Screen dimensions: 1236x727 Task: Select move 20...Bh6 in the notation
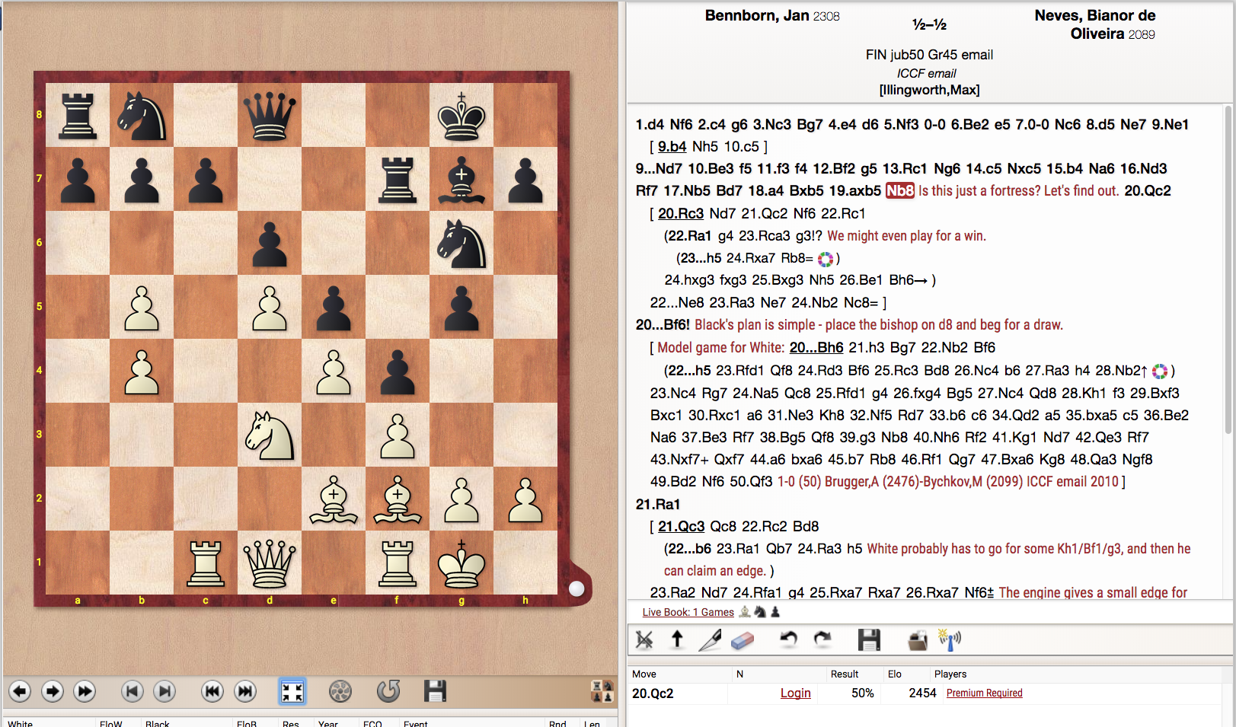pos(816,348)
